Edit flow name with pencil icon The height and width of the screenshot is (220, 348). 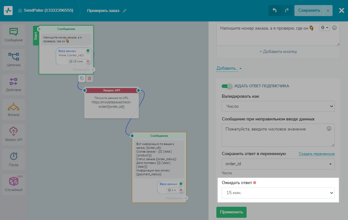coord(124,11)
